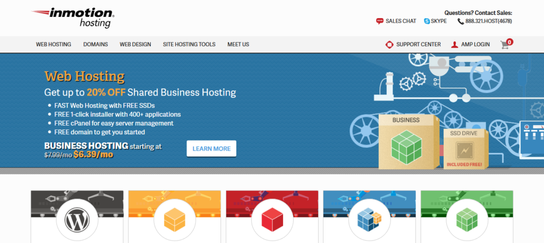Screen dimensions: 544x243
Task: Click the 'INCLUDED FREE!' label
Action: point(464,164)
